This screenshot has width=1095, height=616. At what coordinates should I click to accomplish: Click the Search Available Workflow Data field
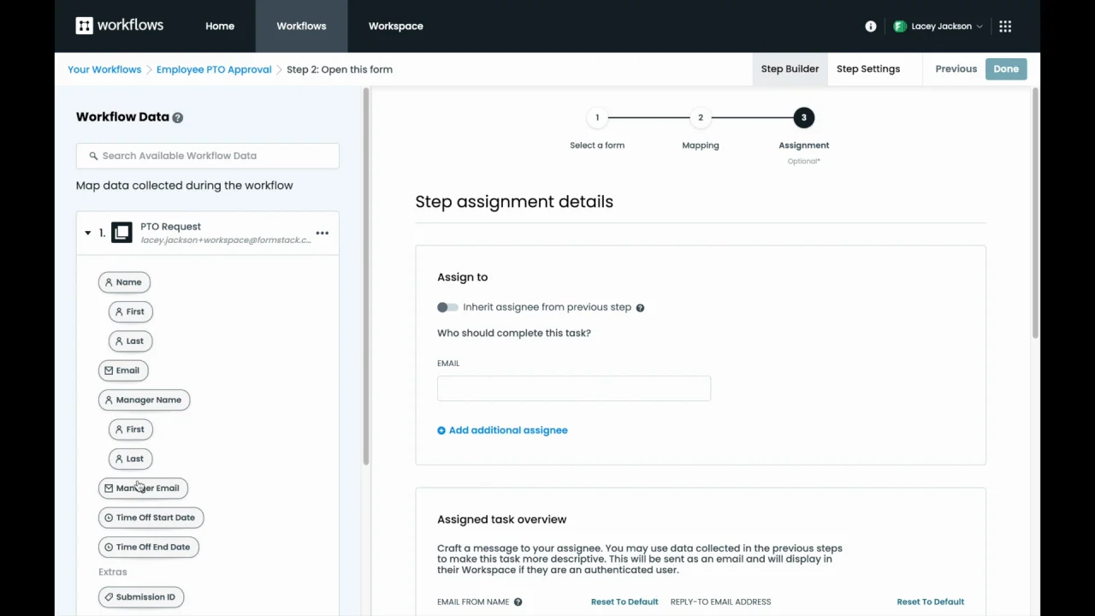(x=208, y=156)
